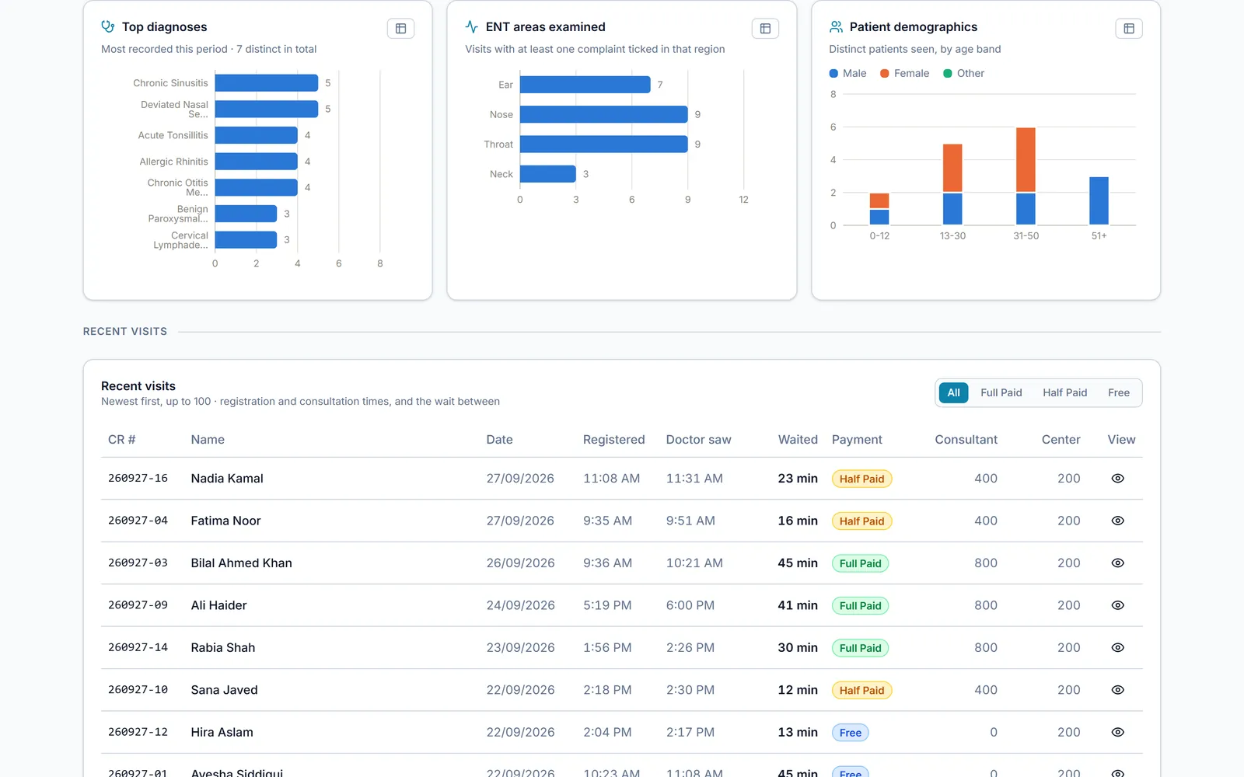This screenshot has height=777, width=1244.
Task: Click the Free badge for Hira Aslam
Action: (850, 732)
